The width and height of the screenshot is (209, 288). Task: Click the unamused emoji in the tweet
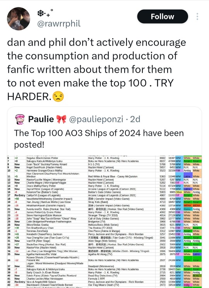[58, 97]
